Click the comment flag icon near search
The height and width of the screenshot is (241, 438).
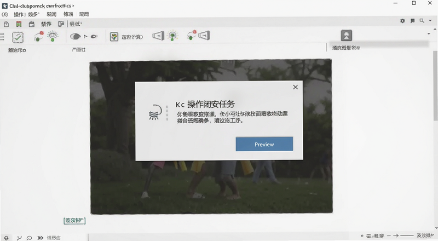click(413, 21)
